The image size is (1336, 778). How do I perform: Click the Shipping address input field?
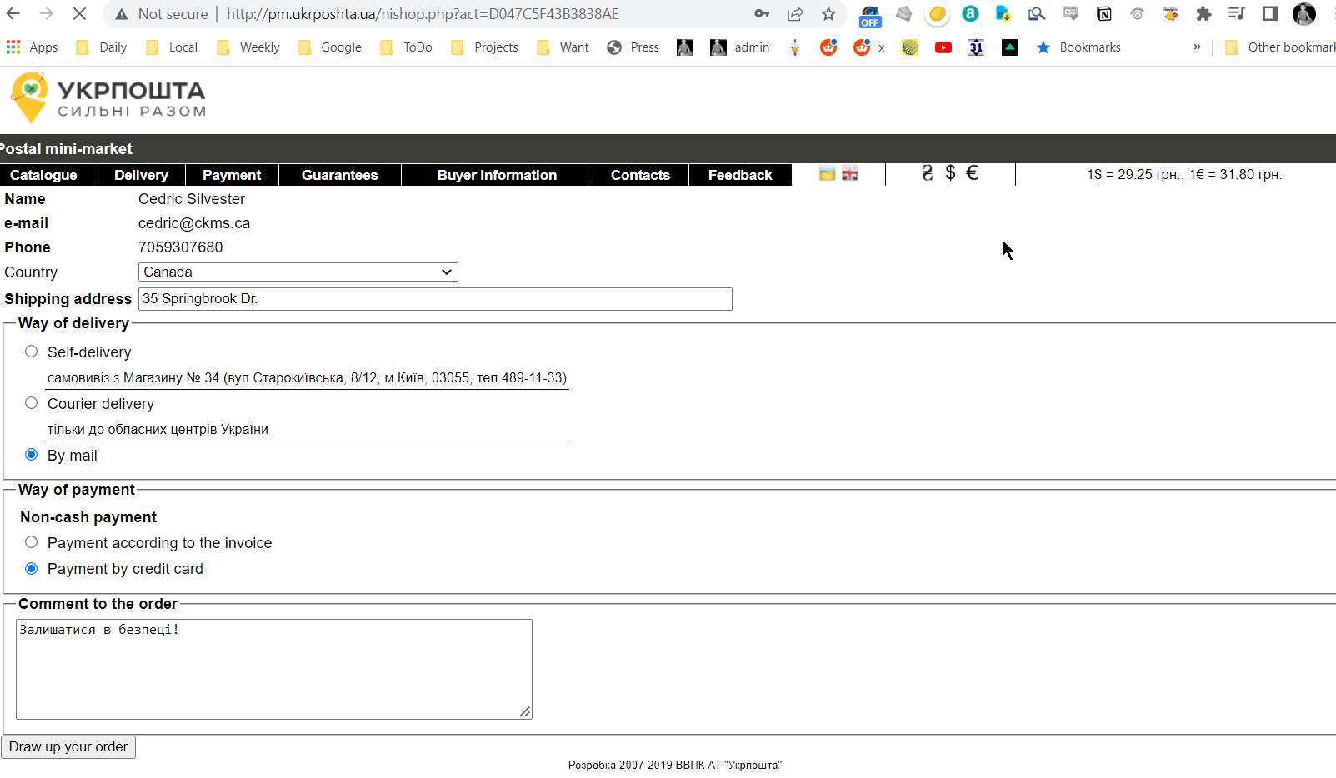435,299
